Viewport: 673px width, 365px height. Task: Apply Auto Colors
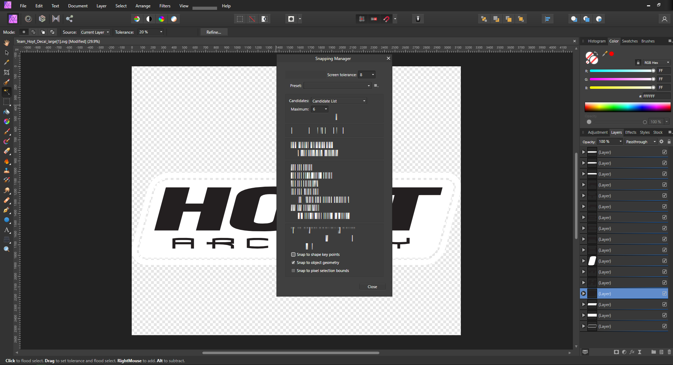coord(162,19)
